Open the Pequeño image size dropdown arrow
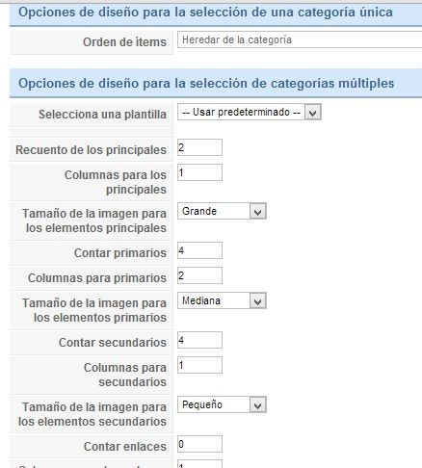 click(258, 404)
